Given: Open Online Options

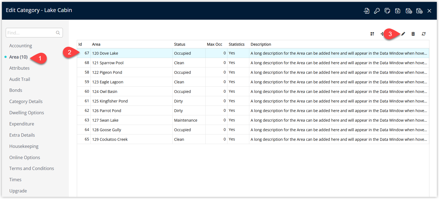Looking at the screenshot, I should pyautogui.click(x=25, y=157).
